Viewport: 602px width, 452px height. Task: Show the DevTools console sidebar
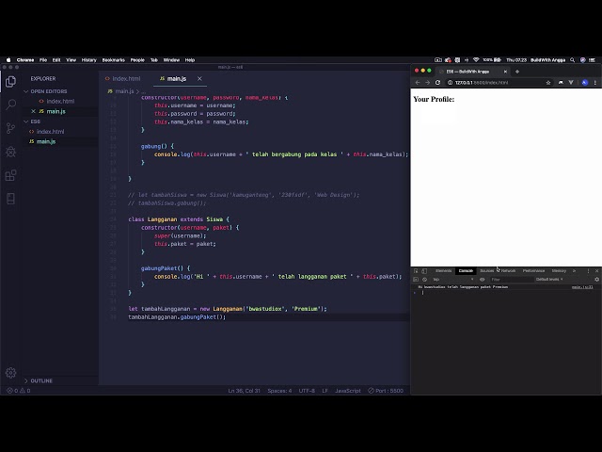pos(416,280)
